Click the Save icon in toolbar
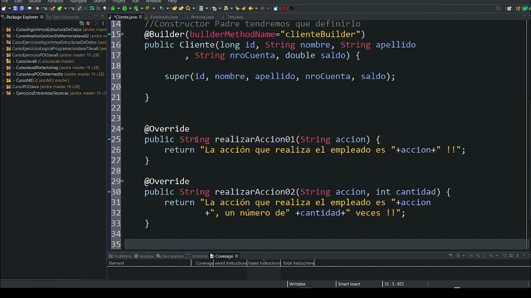The height and width of the screenshot is (298, 531). (x=15, y=8)
